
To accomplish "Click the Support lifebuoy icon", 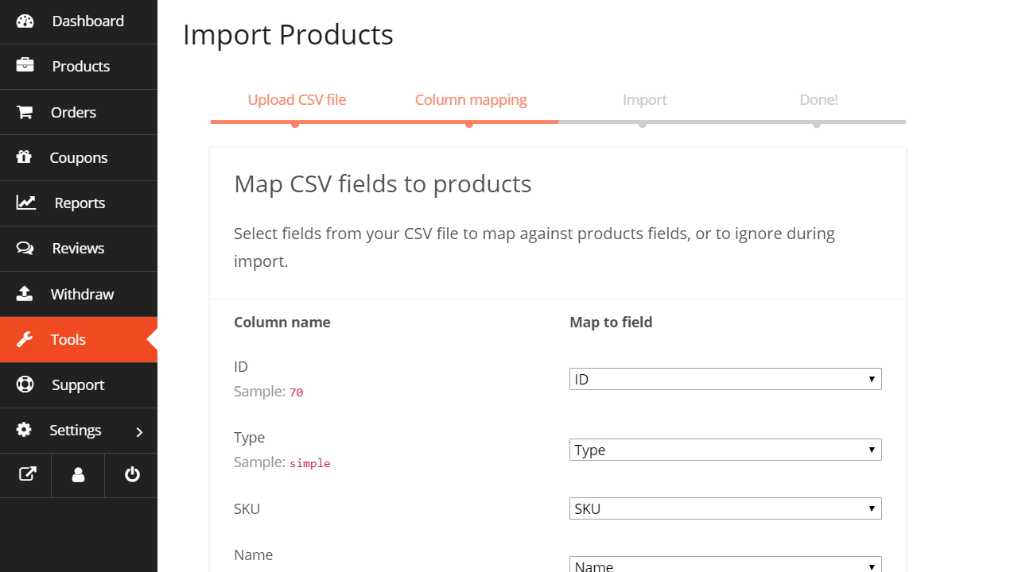I will [x=25, y=385].
